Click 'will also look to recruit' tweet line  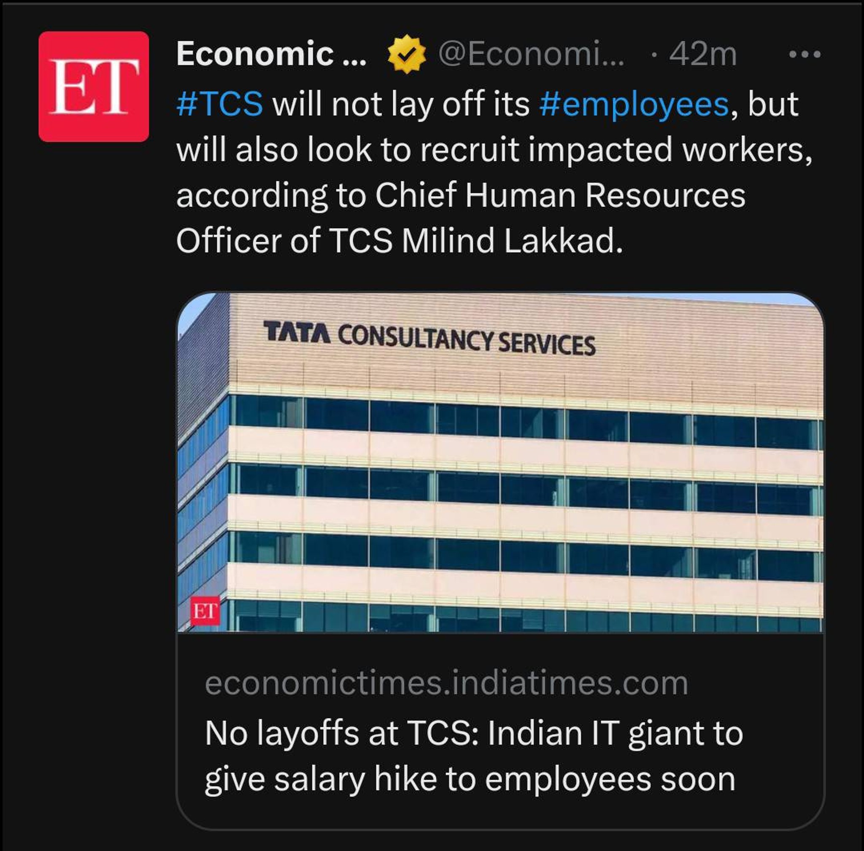348,150
